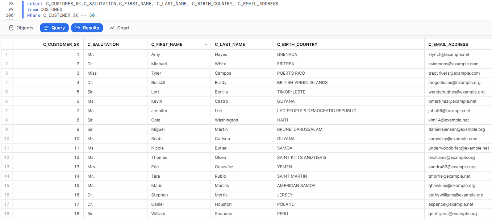Image resolution: width=492 pixels, height=219 pixels.
Task: Select last name cell 'White'
Action: [220, 64]
